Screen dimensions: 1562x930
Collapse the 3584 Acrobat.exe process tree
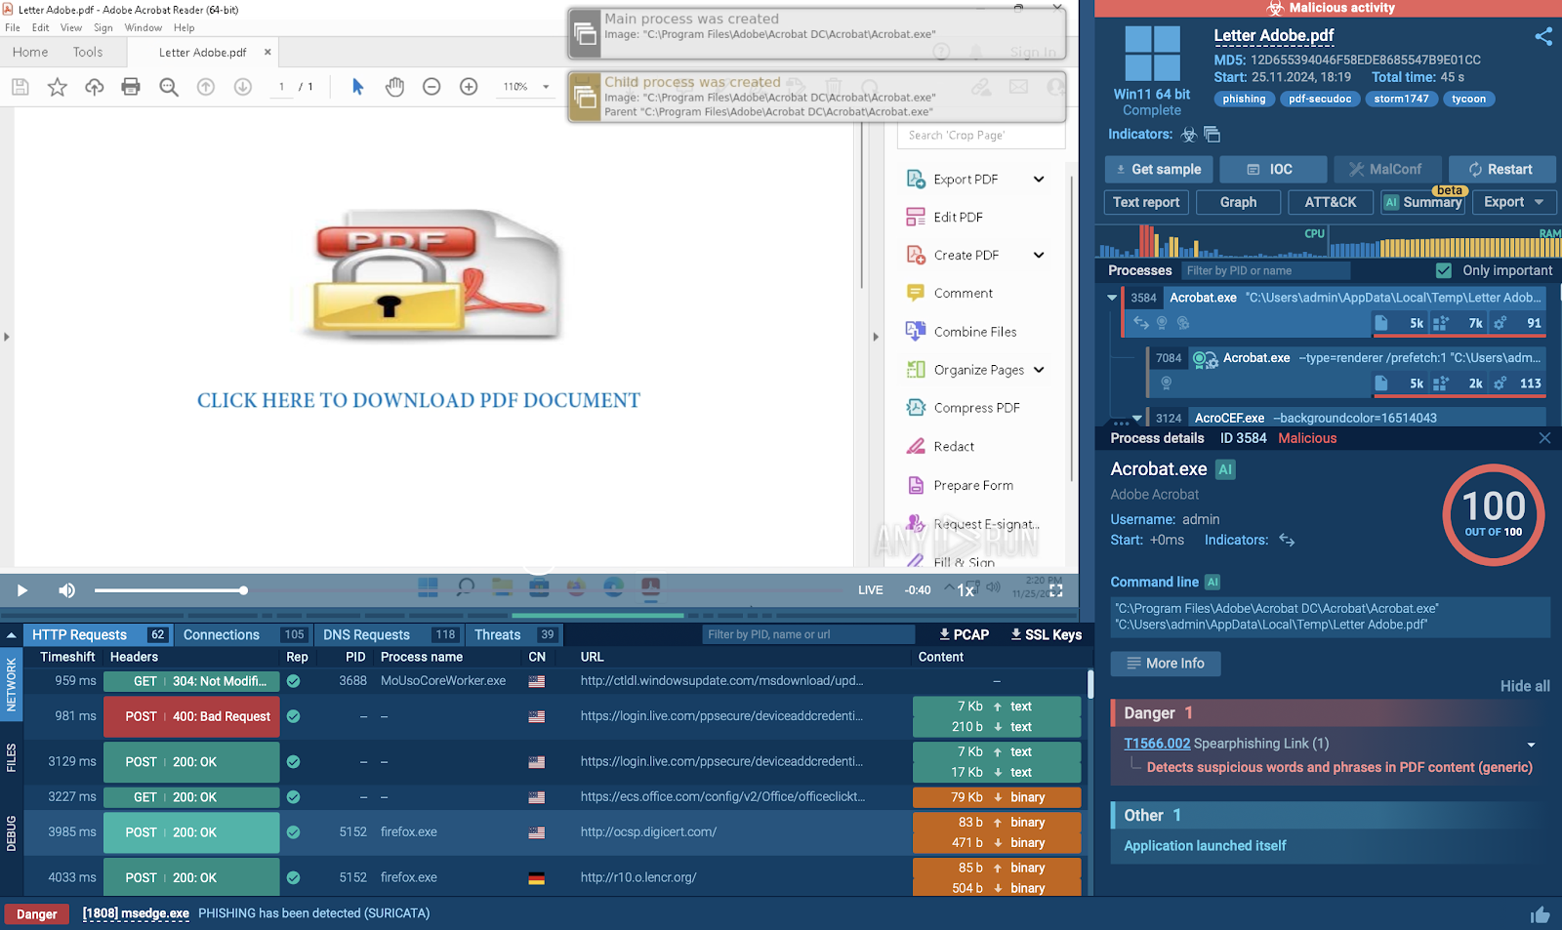(1112, 298)
